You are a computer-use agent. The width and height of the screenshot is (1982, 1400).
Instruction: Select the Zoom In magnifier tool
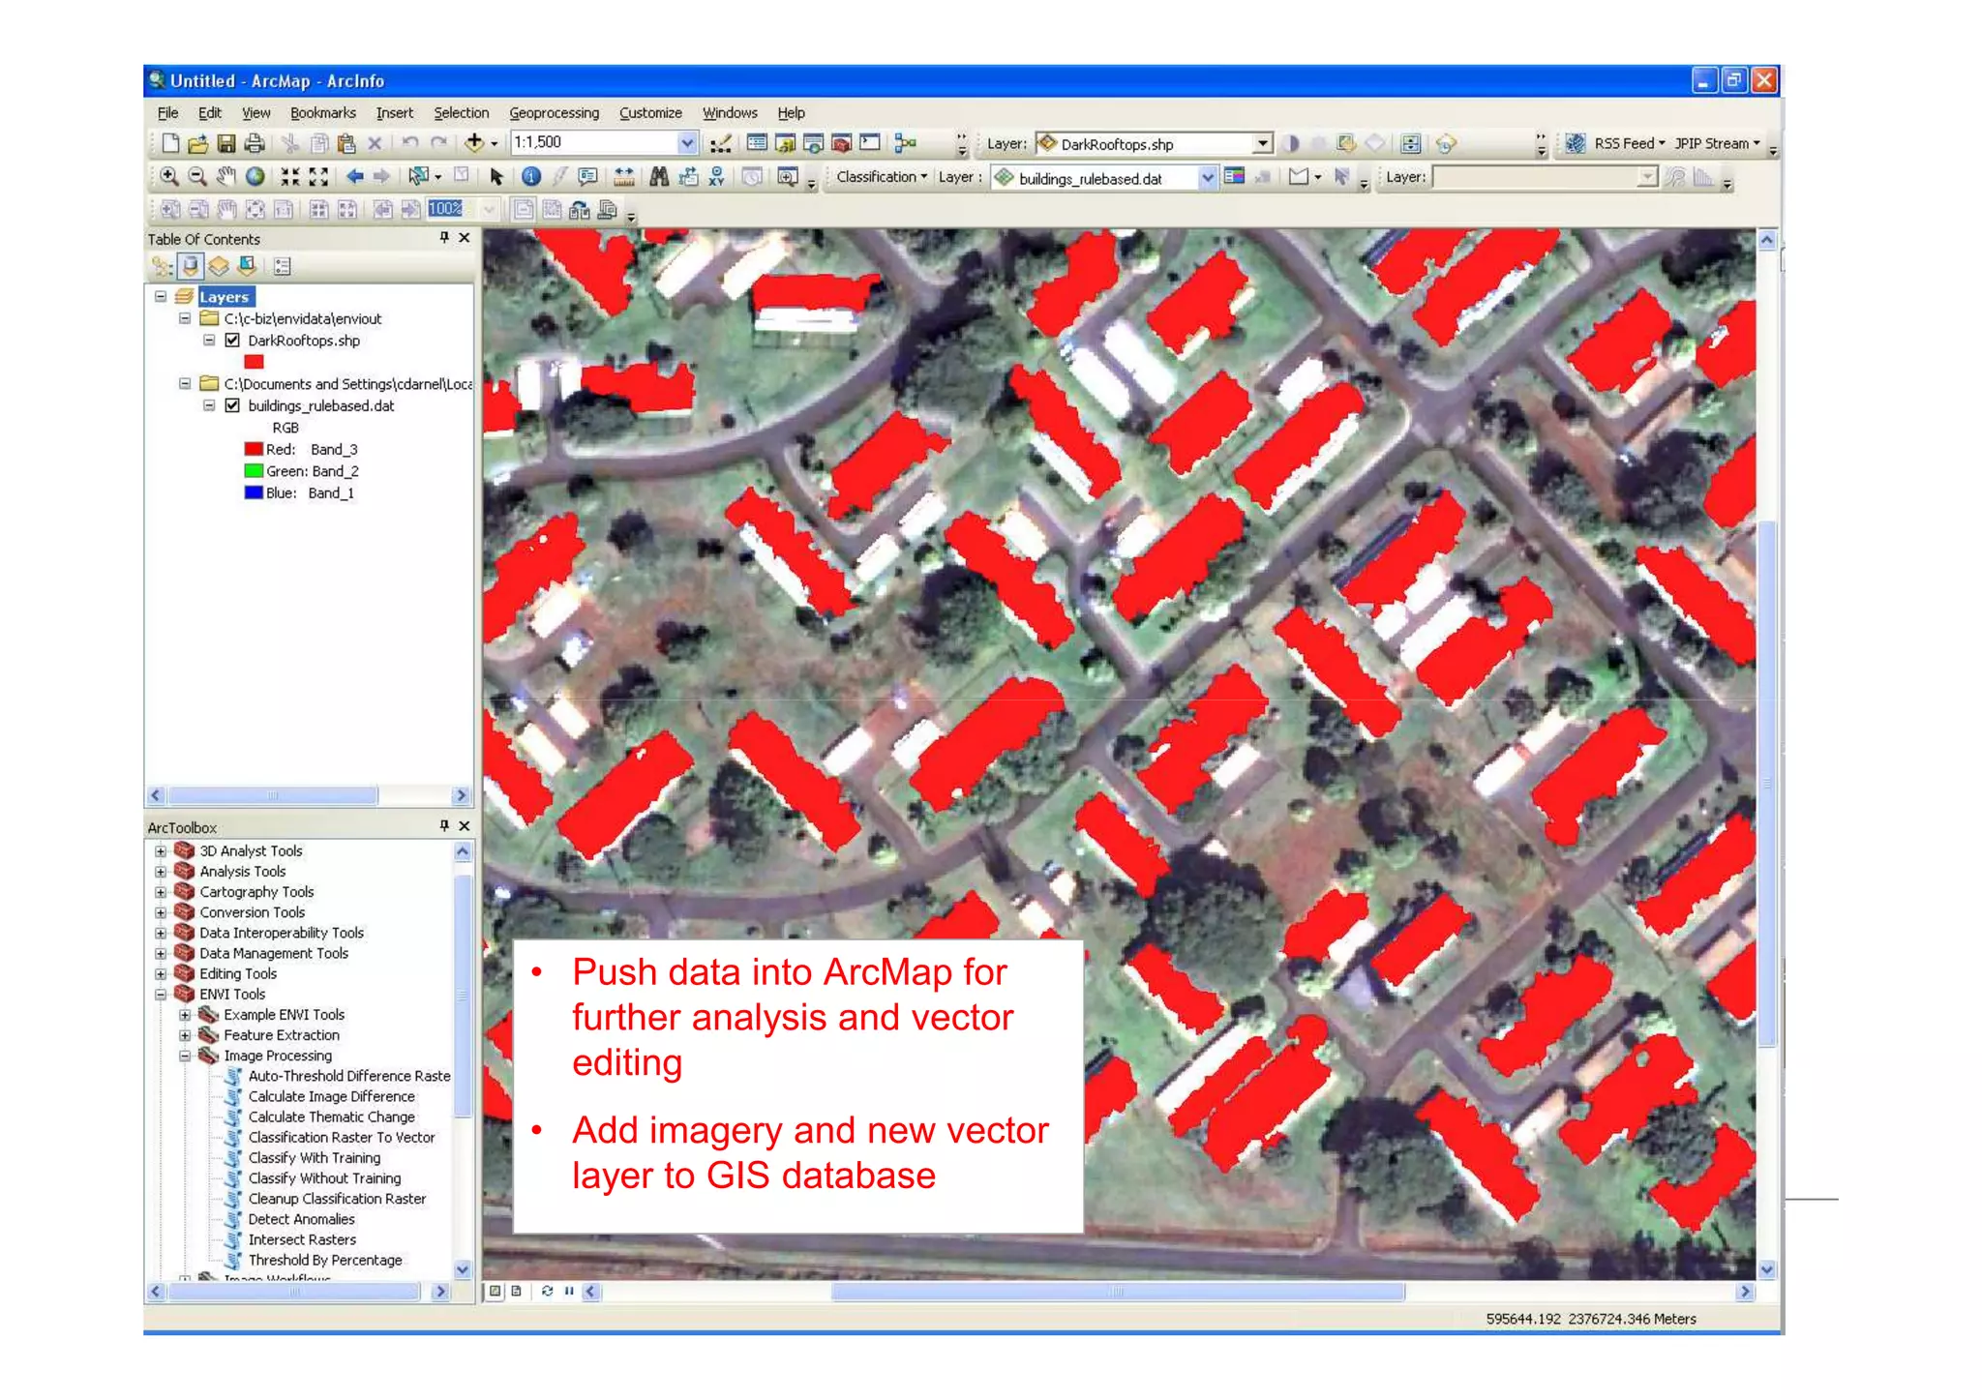pyautogui.click(x=169, y=176)
